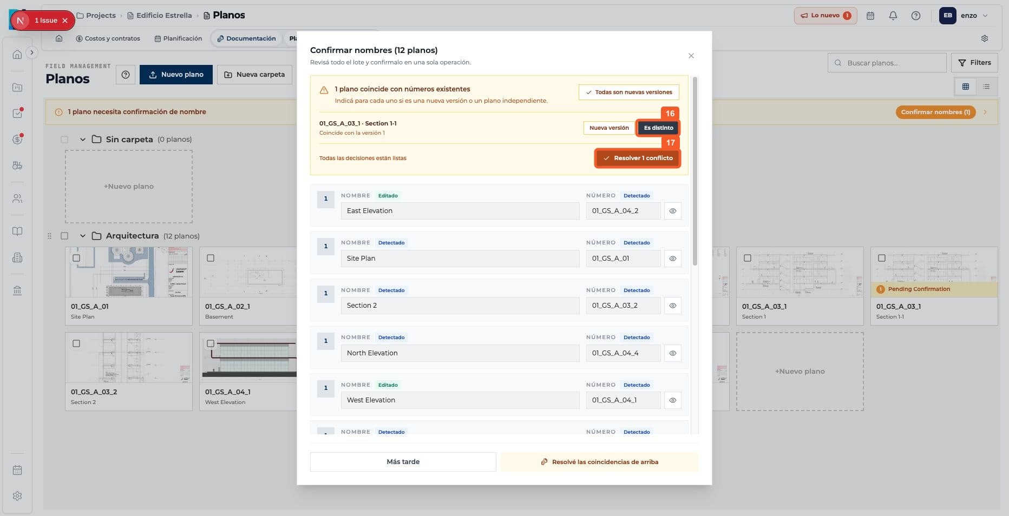Expand the left sidebar arrow
This screenshot has width=1009, height=516.
(32, 52)
